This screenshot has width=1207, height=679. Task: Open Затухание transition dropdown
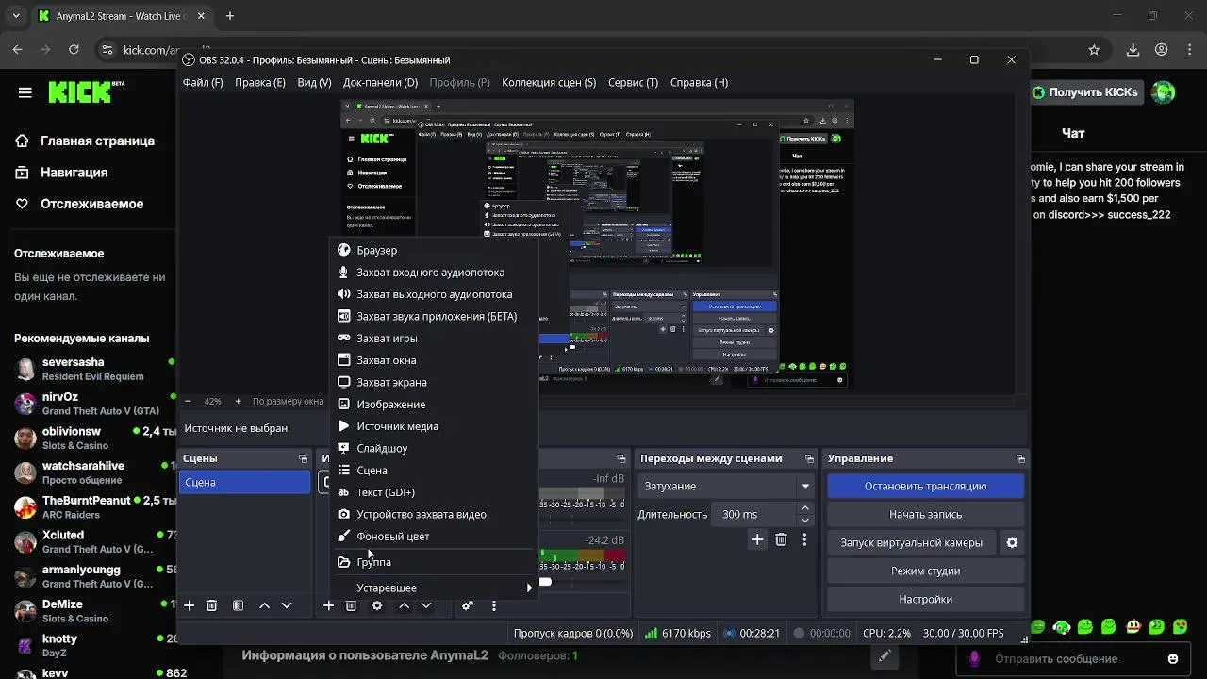pos(726,487)
